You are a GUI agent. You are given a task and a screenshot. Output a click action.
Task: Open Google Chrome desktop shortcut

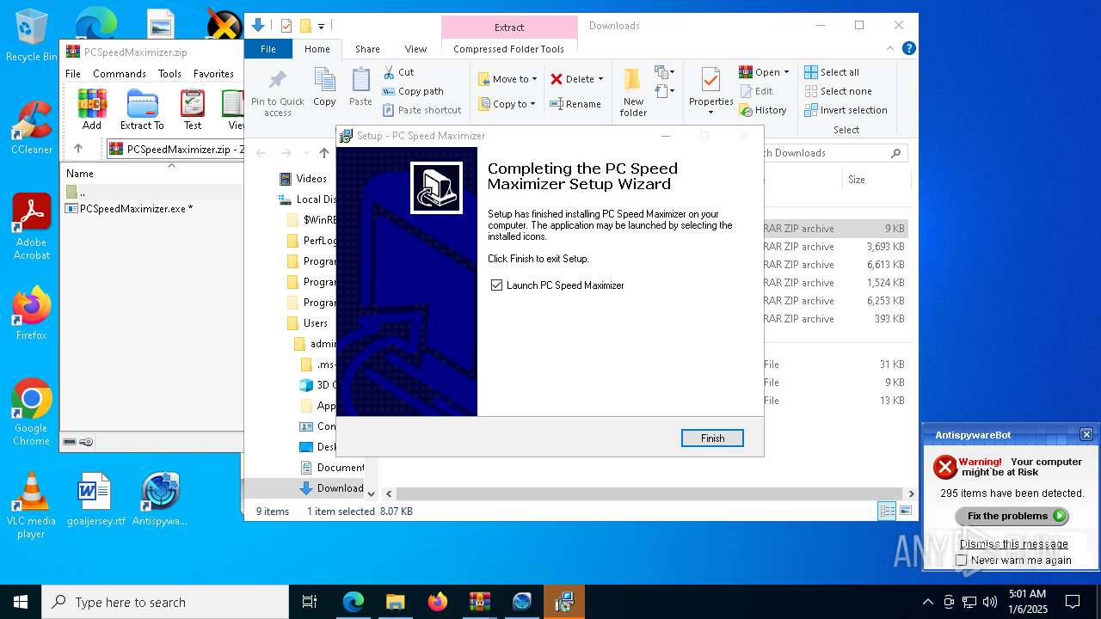pyautogui.click(x=31, y=413)
